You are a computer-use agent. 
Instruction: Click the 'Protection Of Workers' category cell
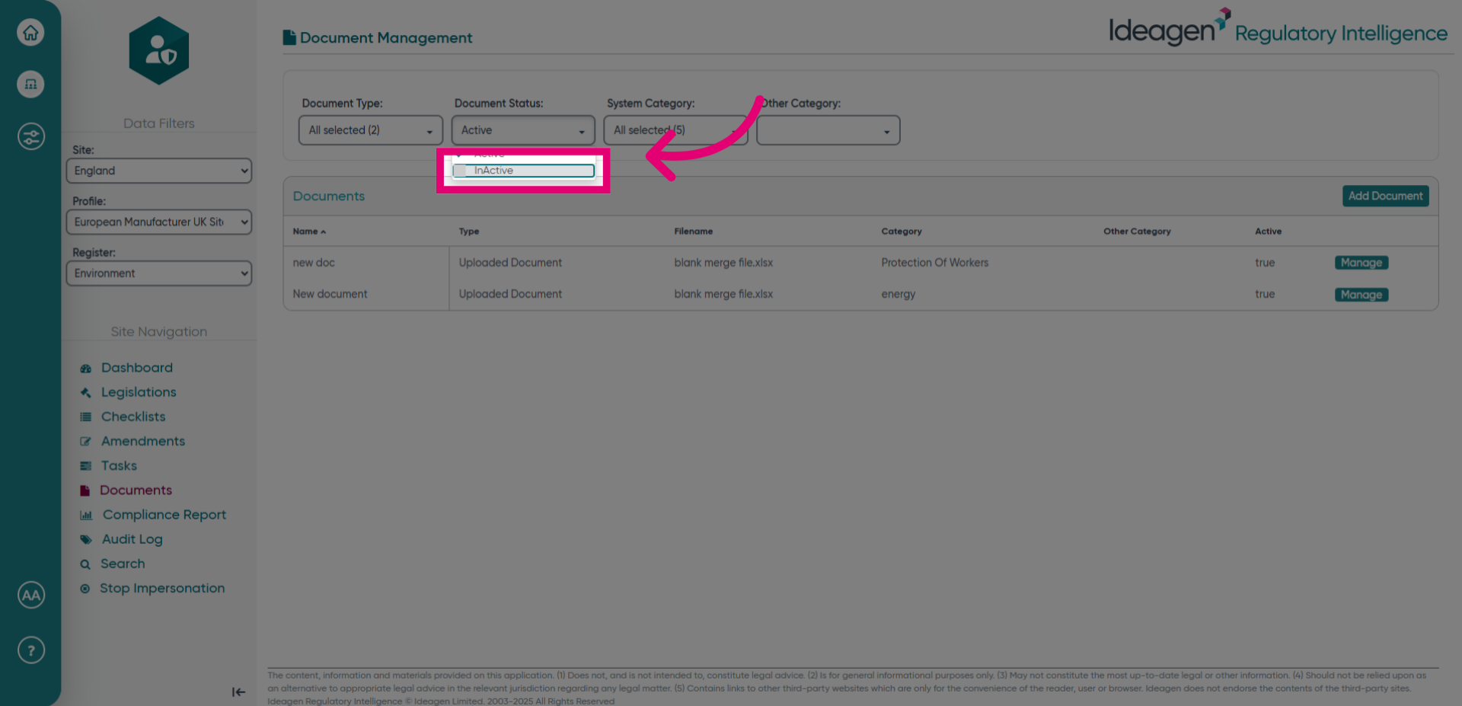[x=935, y=263]
